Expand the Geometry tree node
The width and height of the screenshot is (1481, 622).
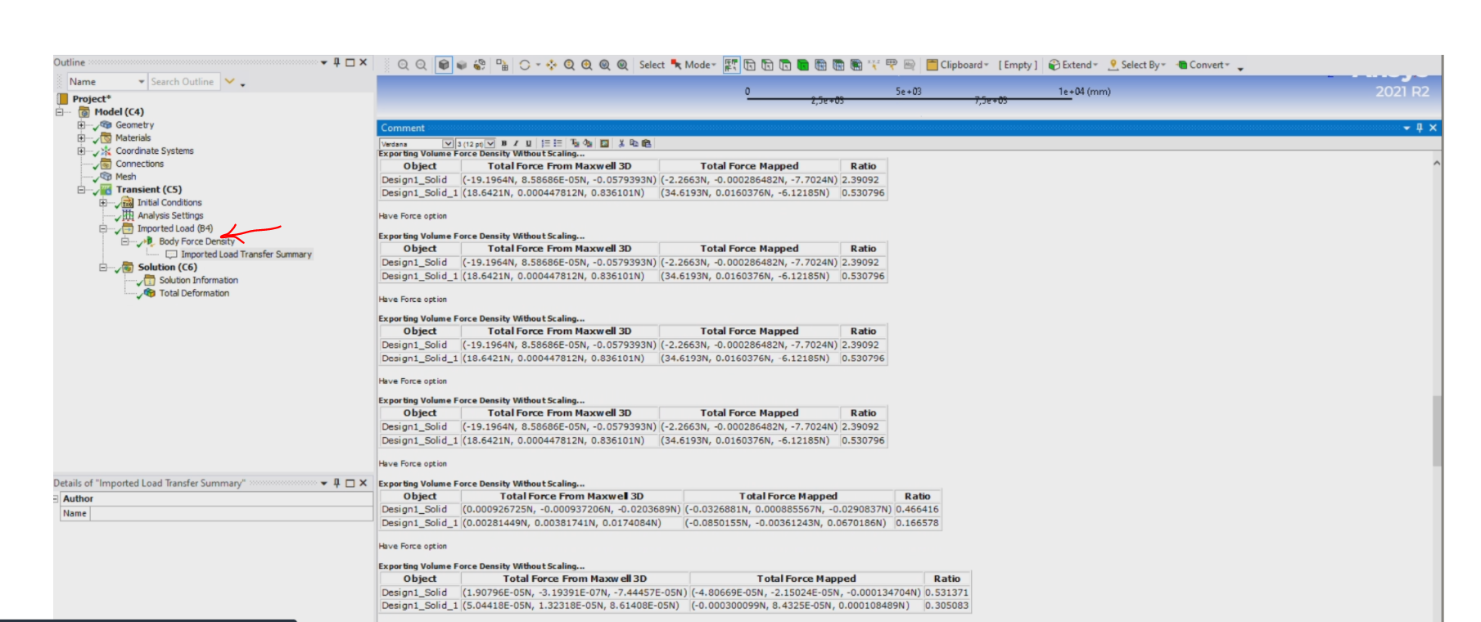pyautogui.click(x=81, y=125)
